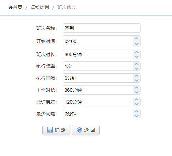This screenshot has width=172, height=156.
Task: Click the 确定 save button
Action: (56, 130)
